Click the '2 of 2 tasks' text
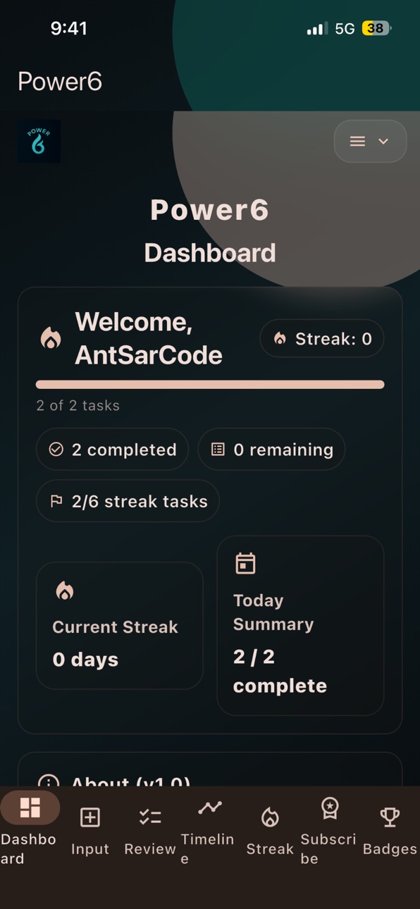420x909 pixels. (78, 405)
